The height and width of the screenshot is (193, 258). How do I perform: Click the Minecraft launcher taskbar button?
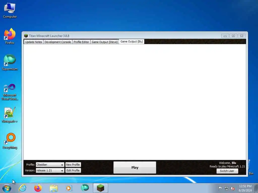pyautogui.click(x=100, y=188)
